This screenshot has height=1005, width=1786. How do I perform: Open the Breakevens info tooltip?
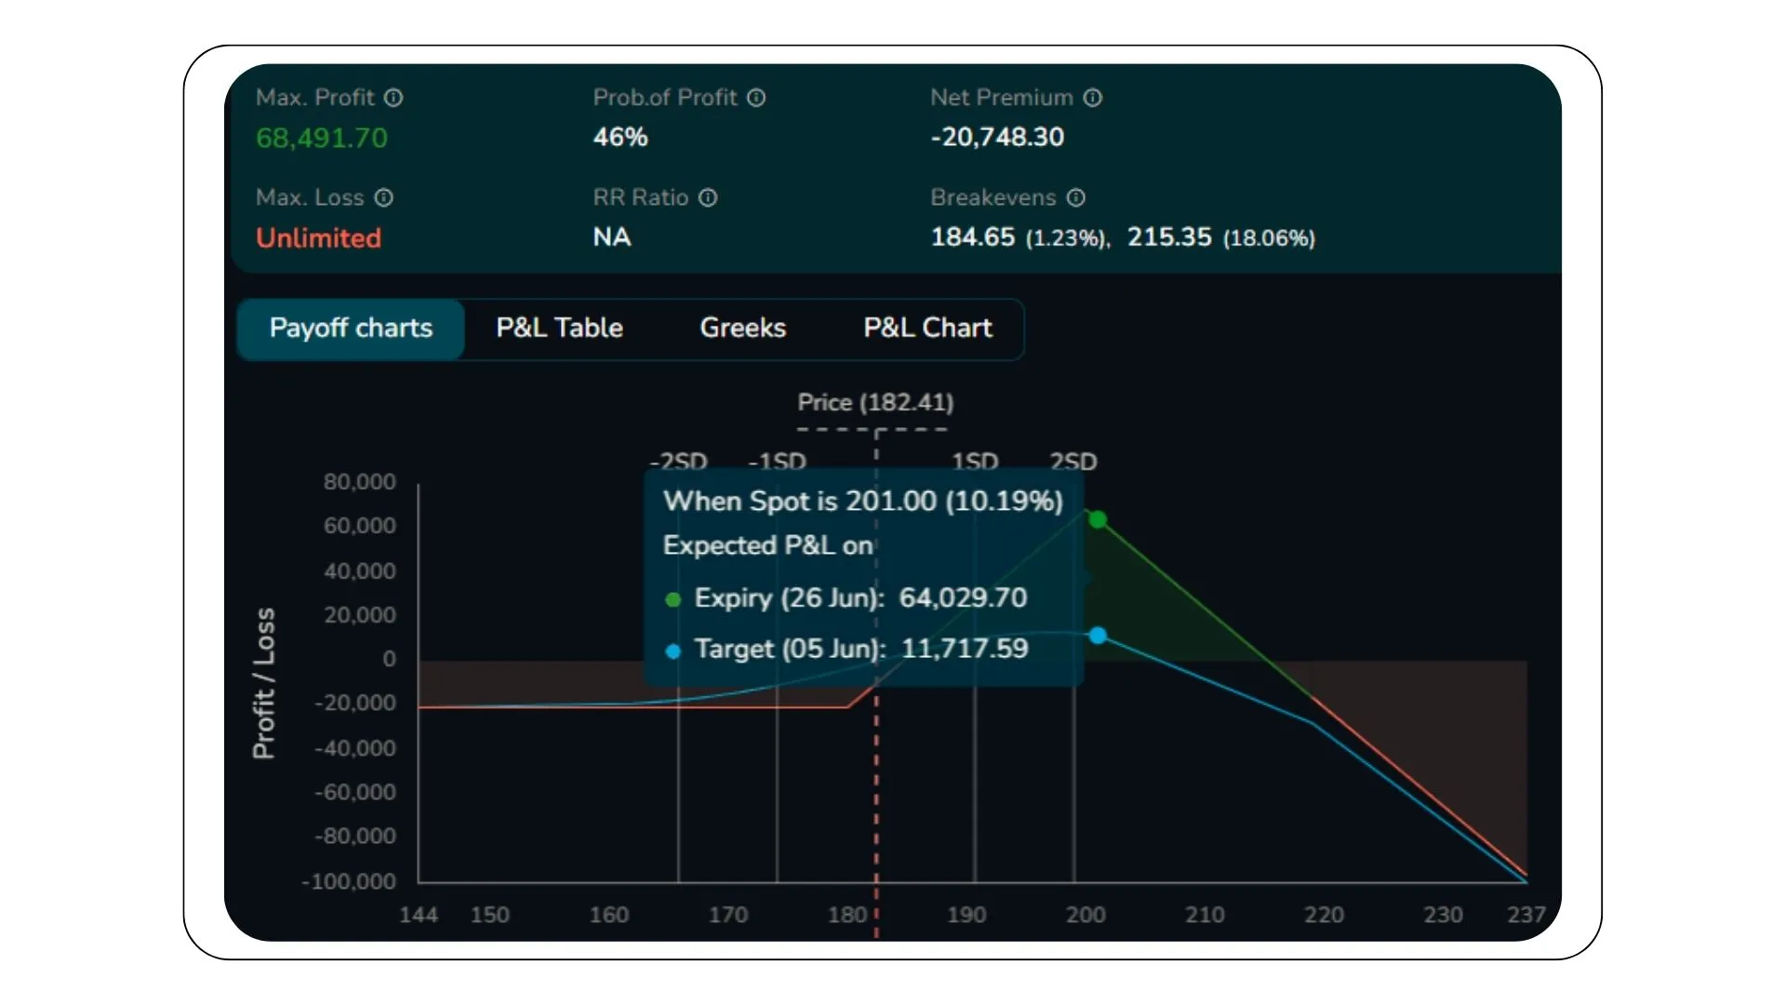pos(1077,197)
